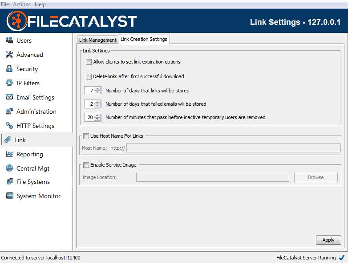The height and width of the screenshot is (263, 348).
Task: Click 'Link Settings - 127.0.0.1' header text
Action: coord(295,22)
